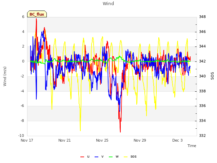This screenshot has height=163, width=217.
Task: Click the 342 tick on right axis
Action: coord(202,61)
